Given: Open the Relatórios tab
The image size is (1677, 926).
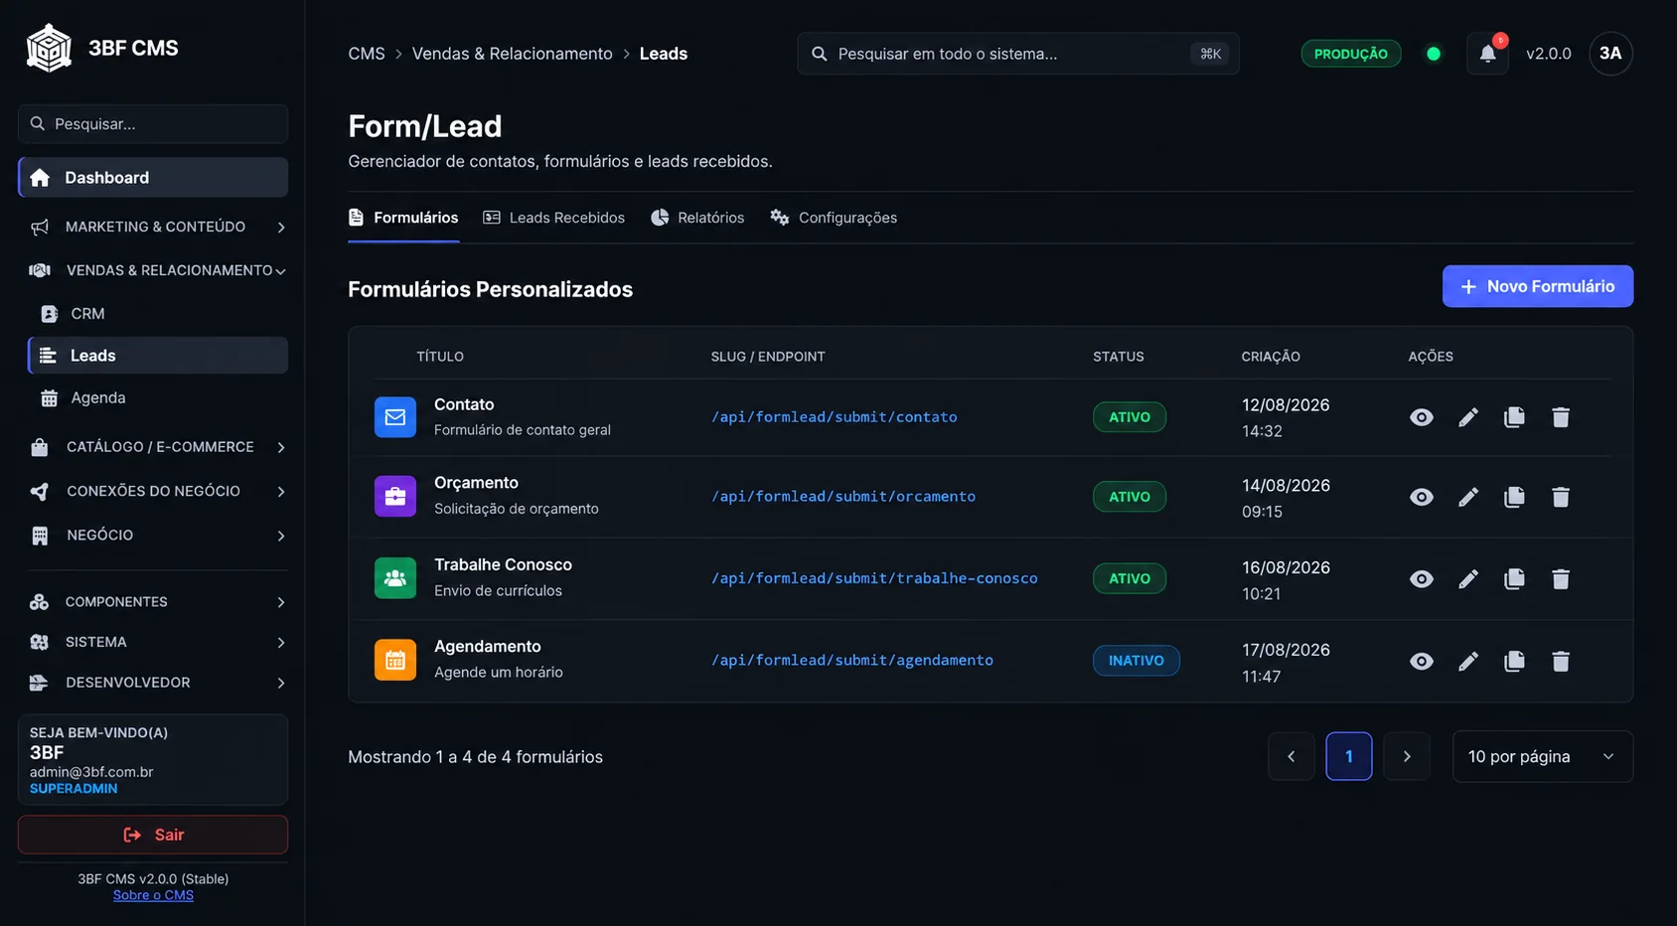Looking at the screenshot, I should click(697, 218).
